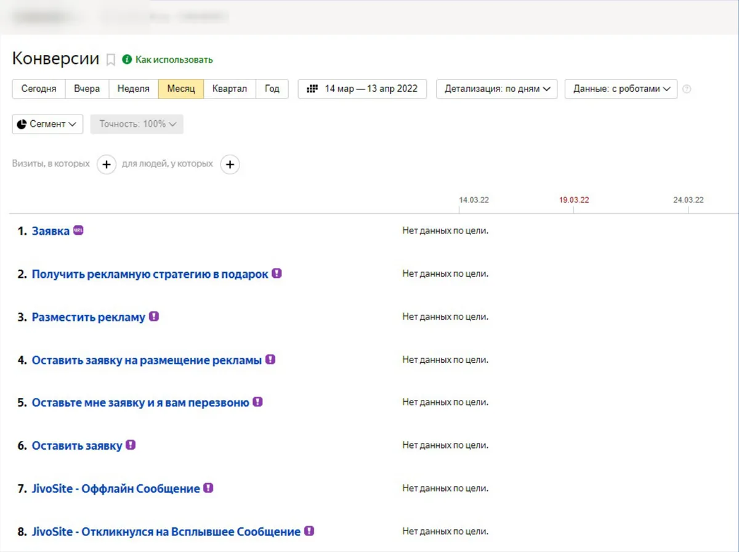Open goal Оставьте мне заявку и я вам перезвоню

[140, 403]
